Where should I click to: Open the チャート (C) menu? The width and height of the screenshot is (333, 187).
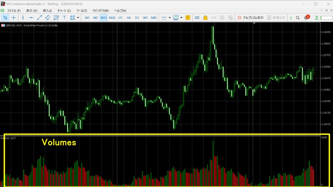64,11
